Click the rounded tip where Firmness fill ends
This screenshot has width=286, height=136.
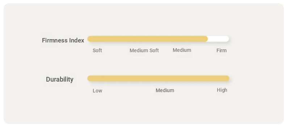(x=206, y=39)
